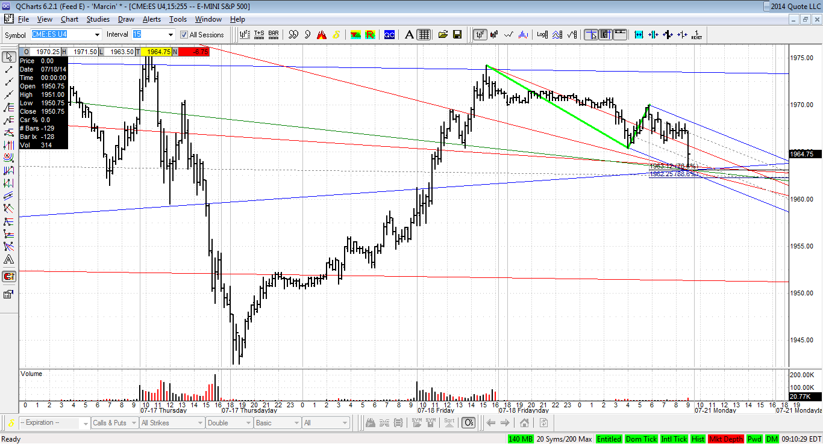The height and width of the screenshot is (444, 823).
Task: Open the Symbol dropdown list
Action: 97,35
